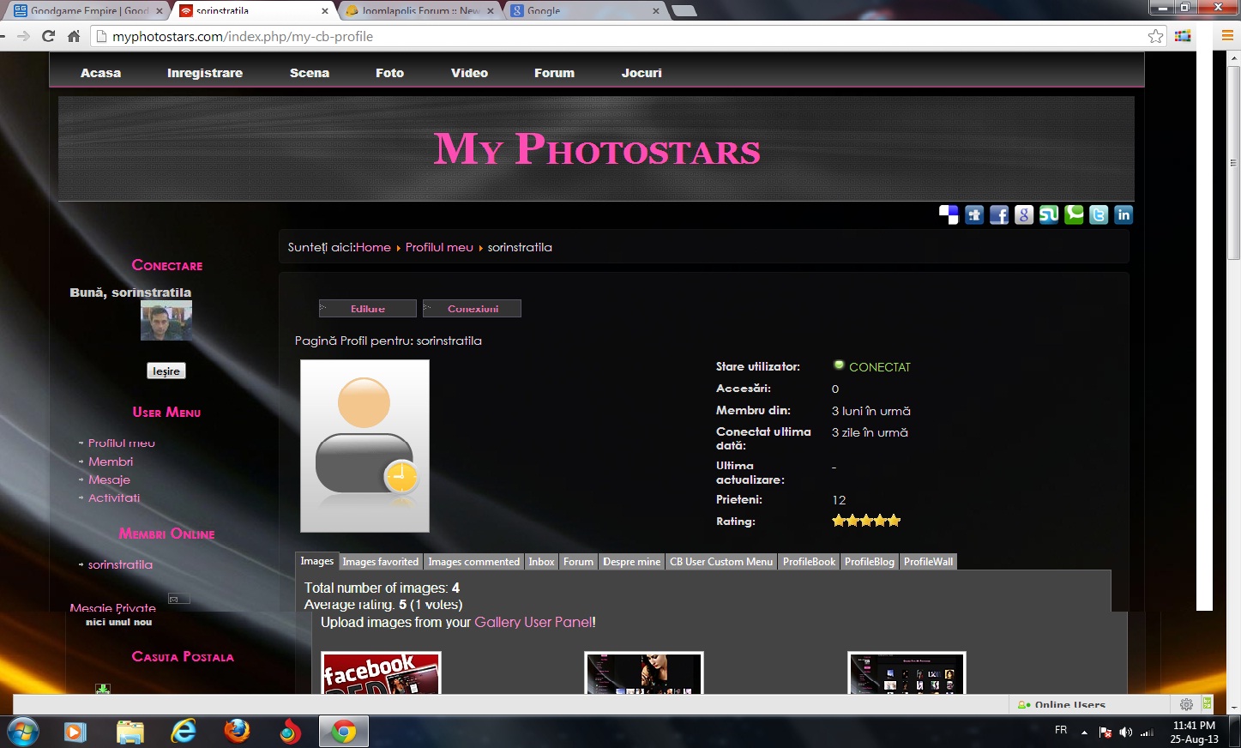Image resolution: width=1241 pixels, height=748 pixels.
Task: Click Home in the breadcrumb
Action: 373,247
